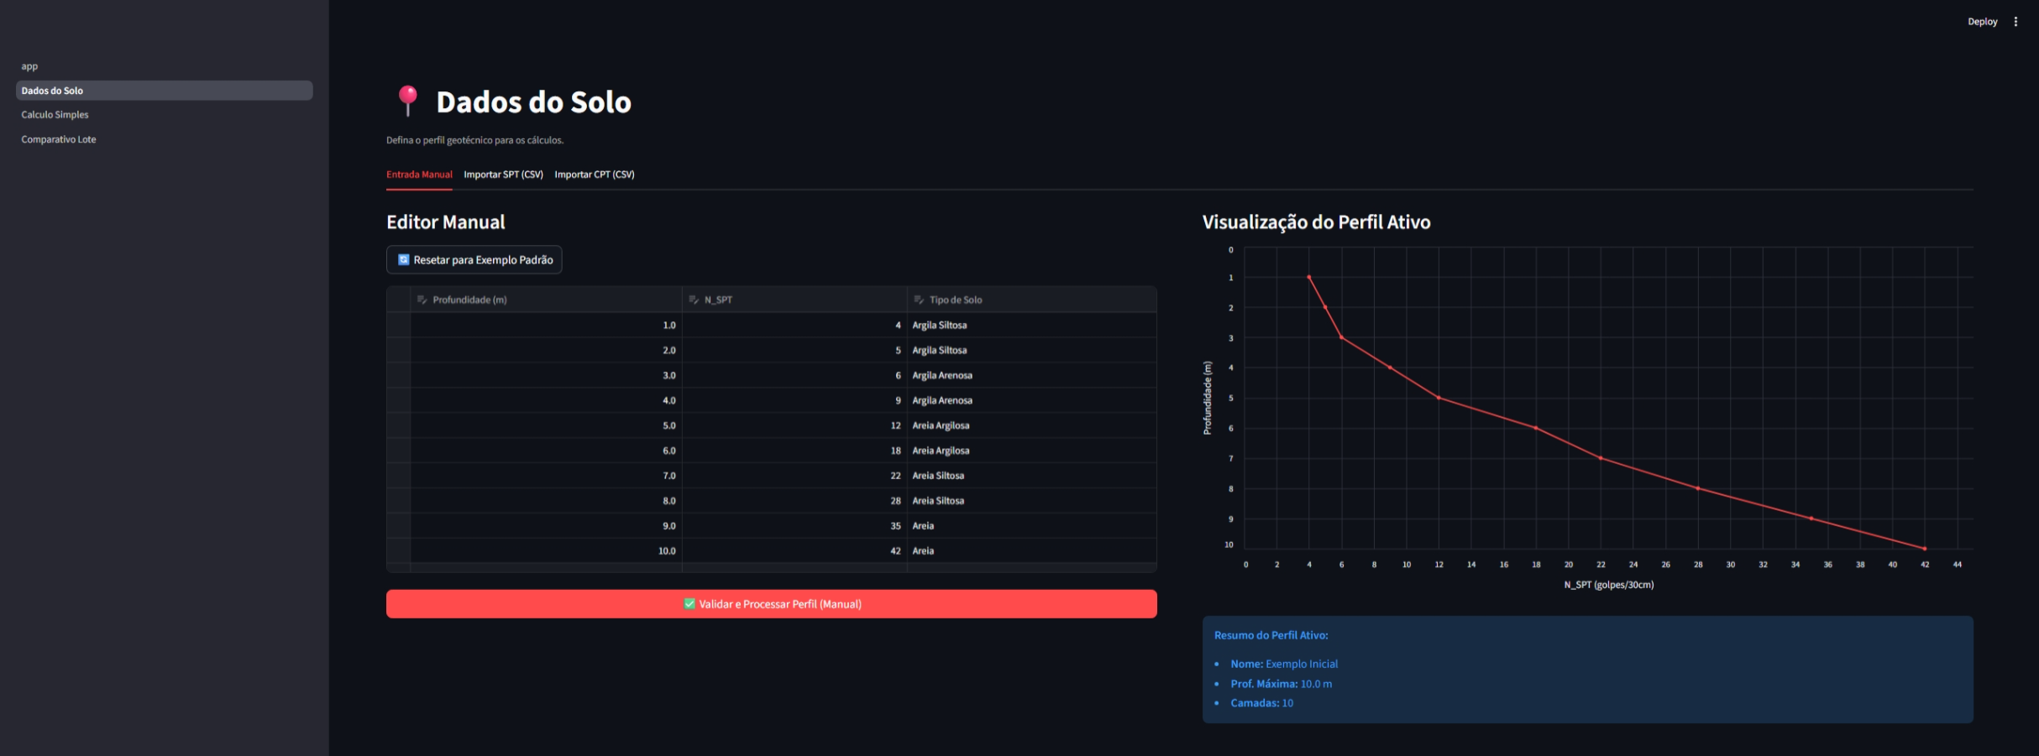
Task: Click depth cell with value 9.0
Action: coord(546,526)
